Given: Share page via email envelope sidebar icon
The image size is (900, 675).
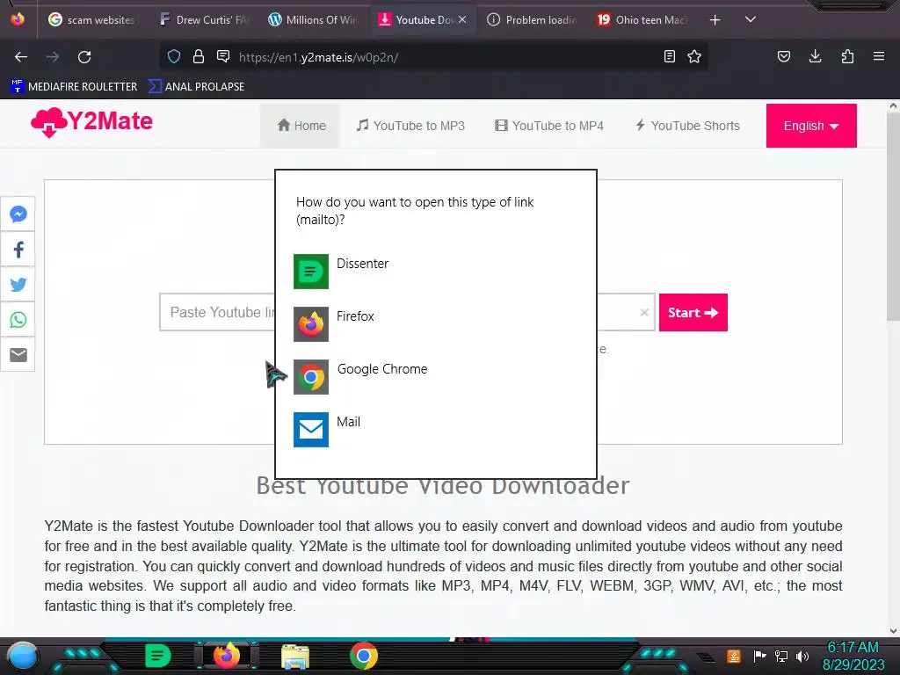Looking at the screenshot, I should [x=18, y=355].
